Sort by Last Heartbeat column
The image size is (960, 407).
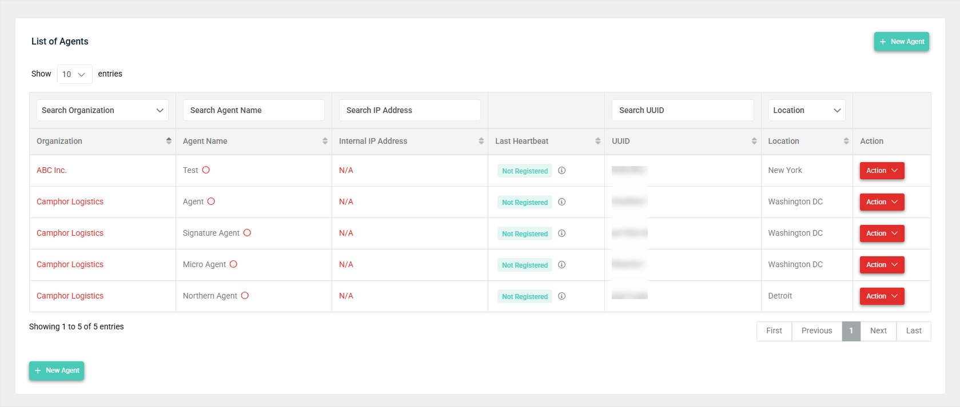597,141
